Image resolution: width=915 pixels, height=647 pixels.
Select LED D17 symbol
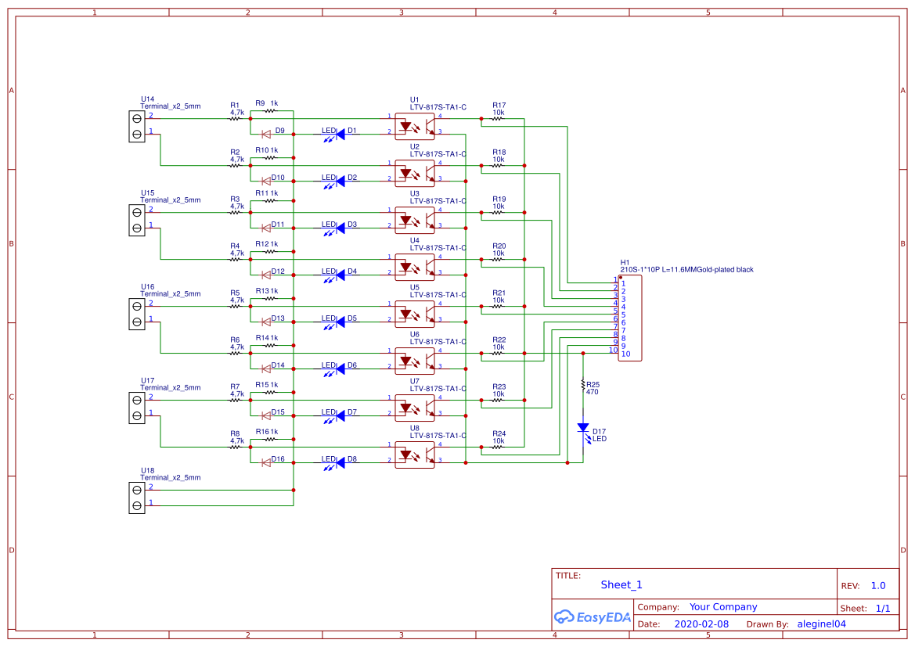point(584,428)
